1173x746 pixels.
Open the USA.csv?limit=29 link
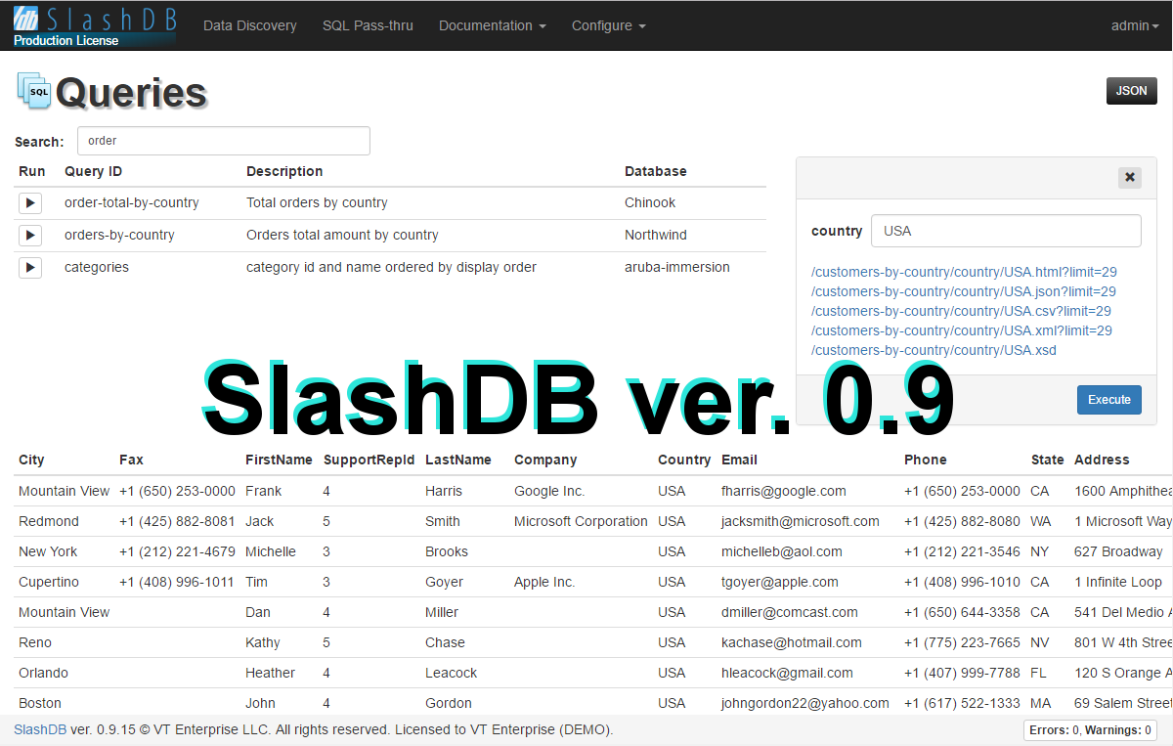tap(961, 311)
